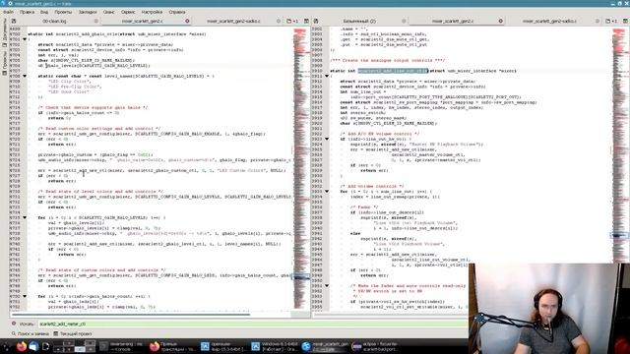630x354 pixels.
Task: Click left editor horizontal scrollbar
Action: click(131, 315)
